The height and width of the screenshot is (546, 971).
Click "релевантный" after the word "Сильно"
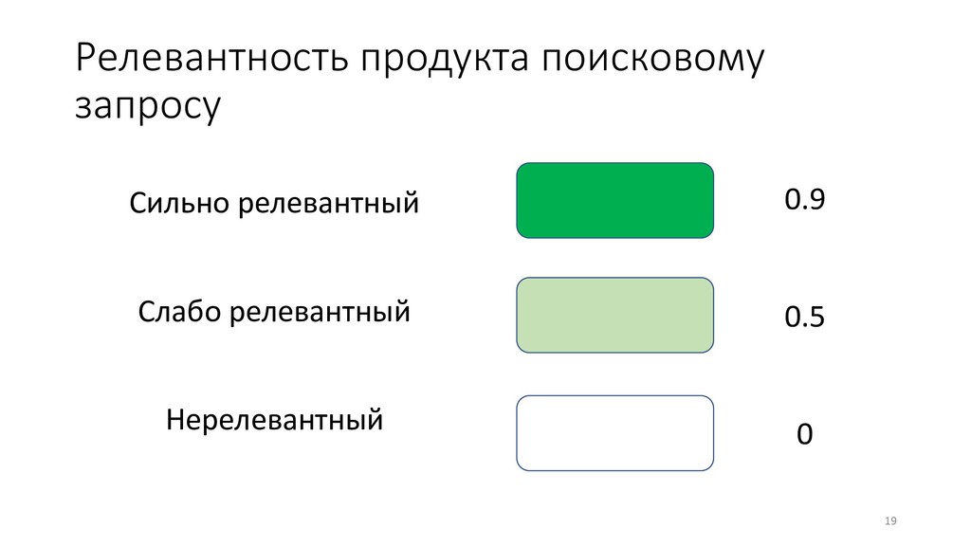pos(329,205)
